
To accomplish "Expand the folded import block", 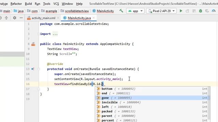I will [38, 34].
